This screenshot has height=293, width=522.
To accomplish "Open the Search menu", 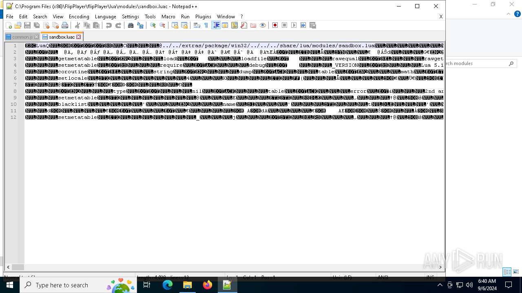I will point(40,17).
